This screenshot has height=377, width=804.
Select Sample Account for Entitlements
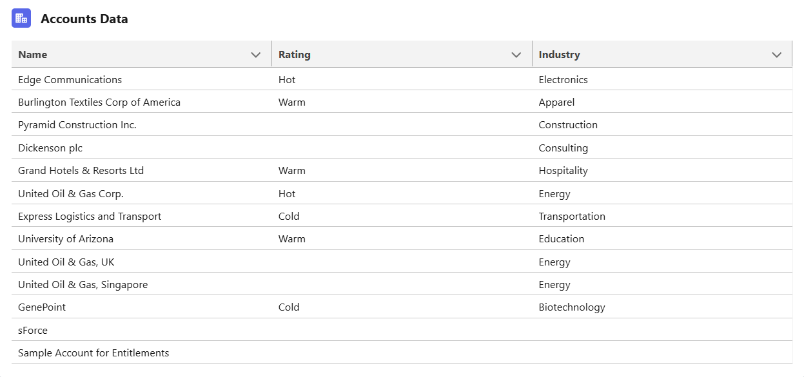[x=93, y=353]
